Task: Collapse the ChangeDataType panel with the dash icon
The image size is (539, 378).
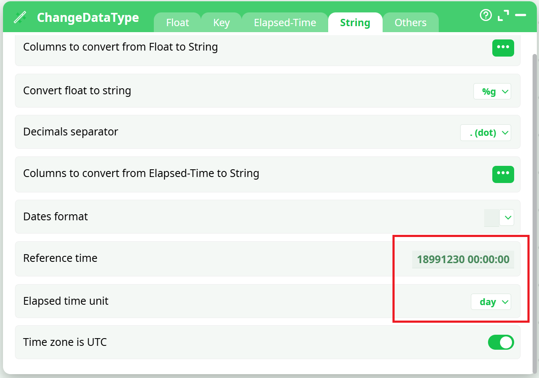Action: (x=520, y=15)
